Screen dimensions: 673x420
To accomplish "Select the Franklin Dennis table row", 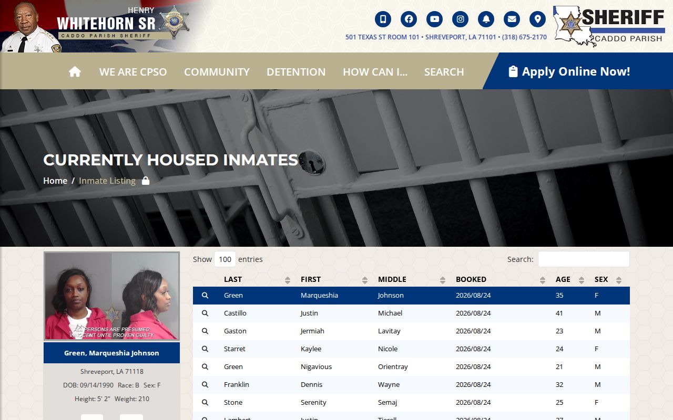I will [x=411, y=385].
